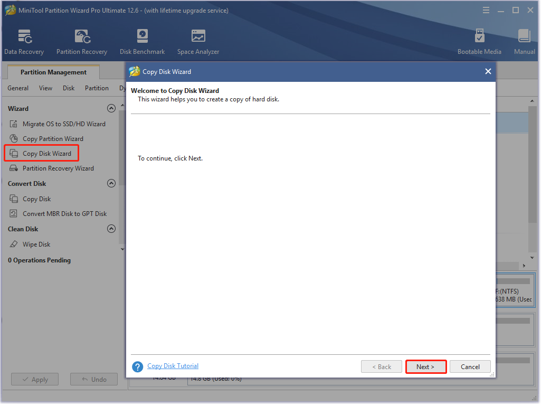The height and width of the screenshot is (405, 541).
Task: Click the Apply button
Action: [x=35, y=380]
